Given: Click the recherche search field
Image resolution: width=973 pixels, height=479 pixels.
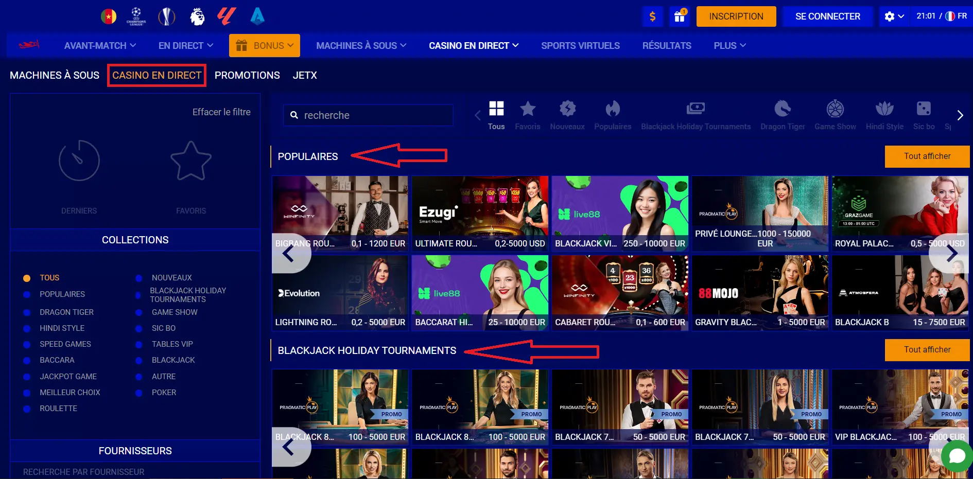Looking at the screenshot, I should coord(373,115).
